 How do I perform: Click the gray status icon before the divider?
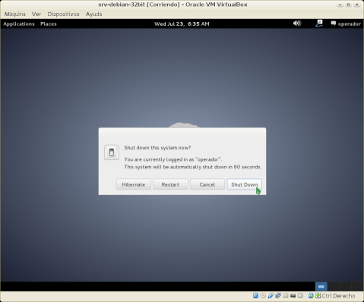click(x=300, y=295)
